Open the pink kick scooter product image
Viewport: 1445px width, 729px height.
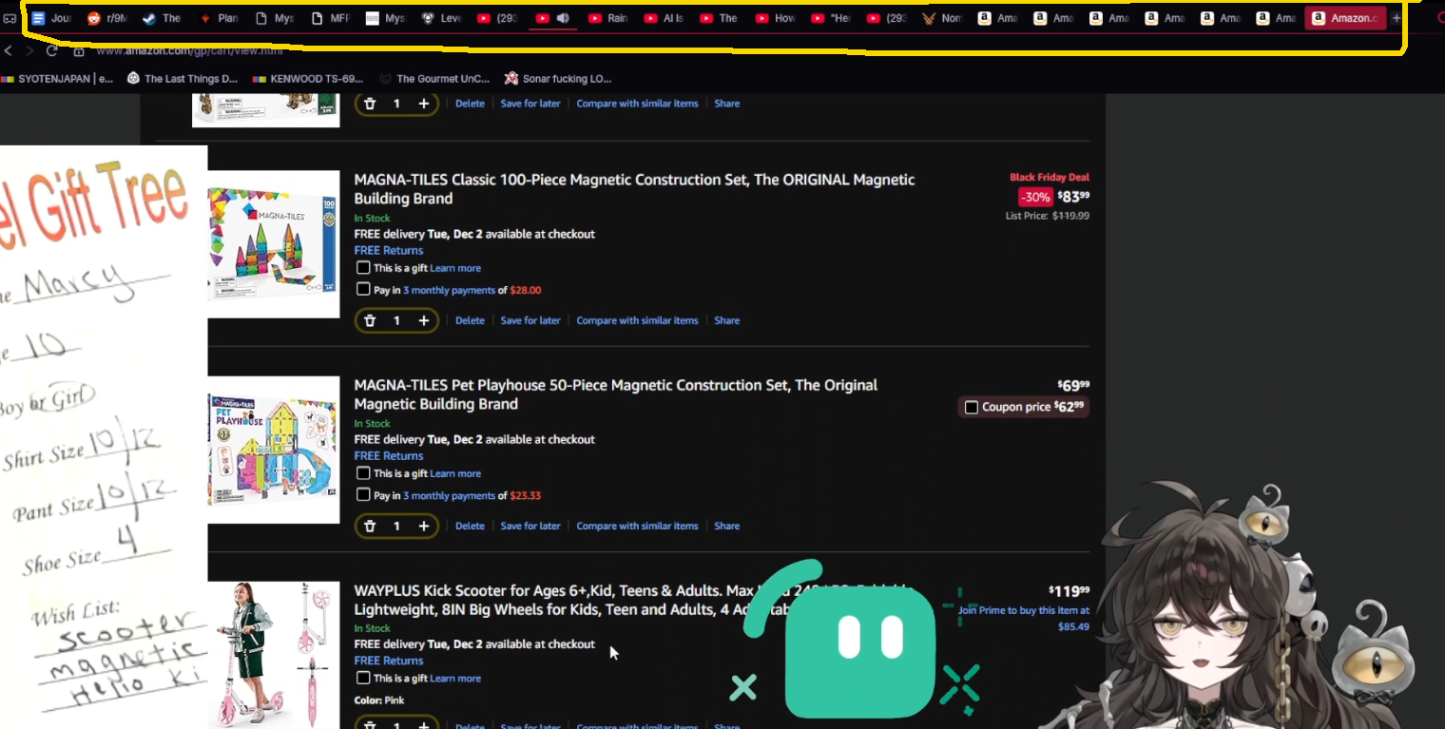pyautogui.click(x=274, y=655)
